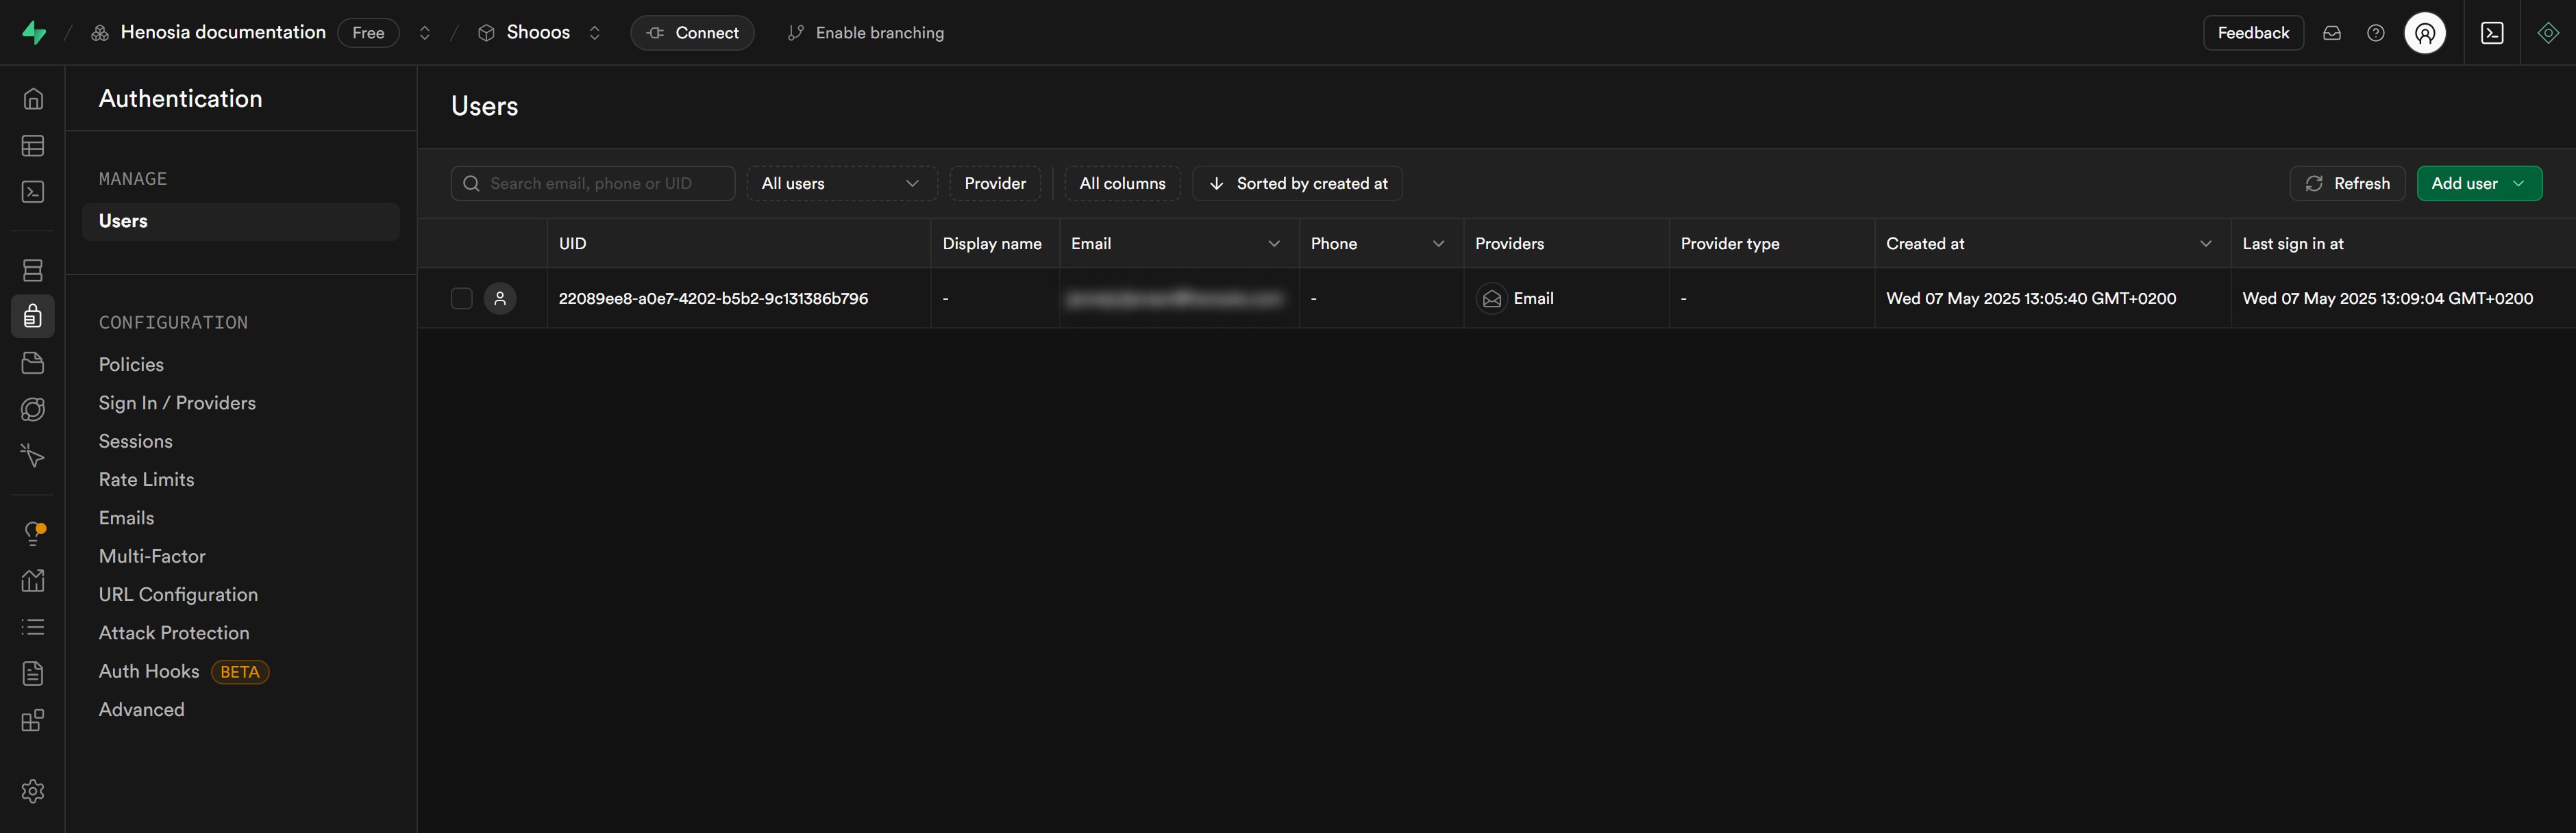This screenshot has height=833, width=2576.
Task: Open Logs list icon in sidebar
Action: click(x=33, y=627)
